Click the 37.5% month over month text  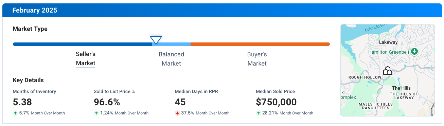click(x=205, y=113)
